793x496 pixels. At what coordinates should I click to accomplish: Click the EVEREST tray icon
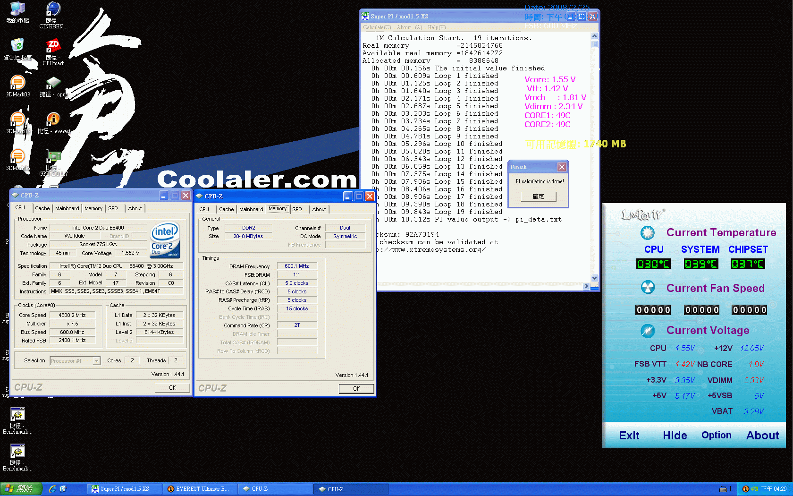tap(745, 489)
